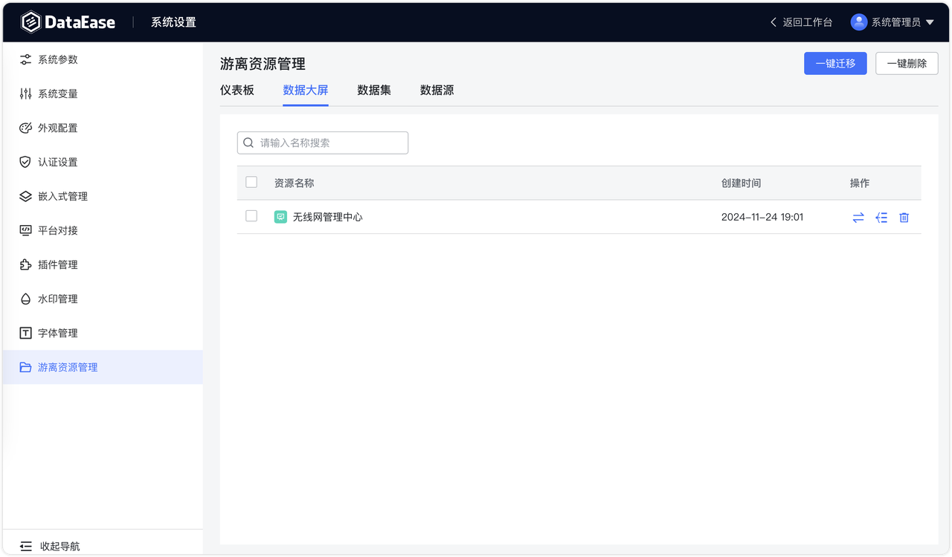Viewport: 952px width, 557px height.
Task: Click the 字体管理 T icon
Action: 25,333
